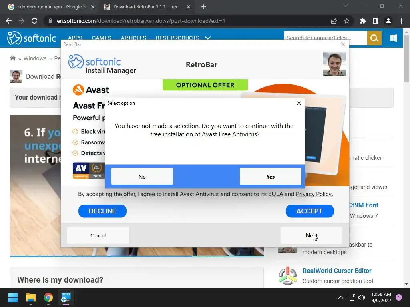Click the volume speaker icon

pyautogui.click(x=362, y=297)
